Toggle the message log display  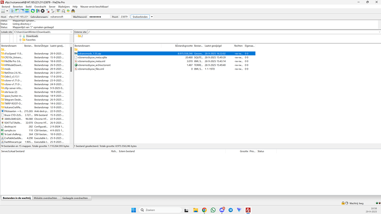click(12, 11)
